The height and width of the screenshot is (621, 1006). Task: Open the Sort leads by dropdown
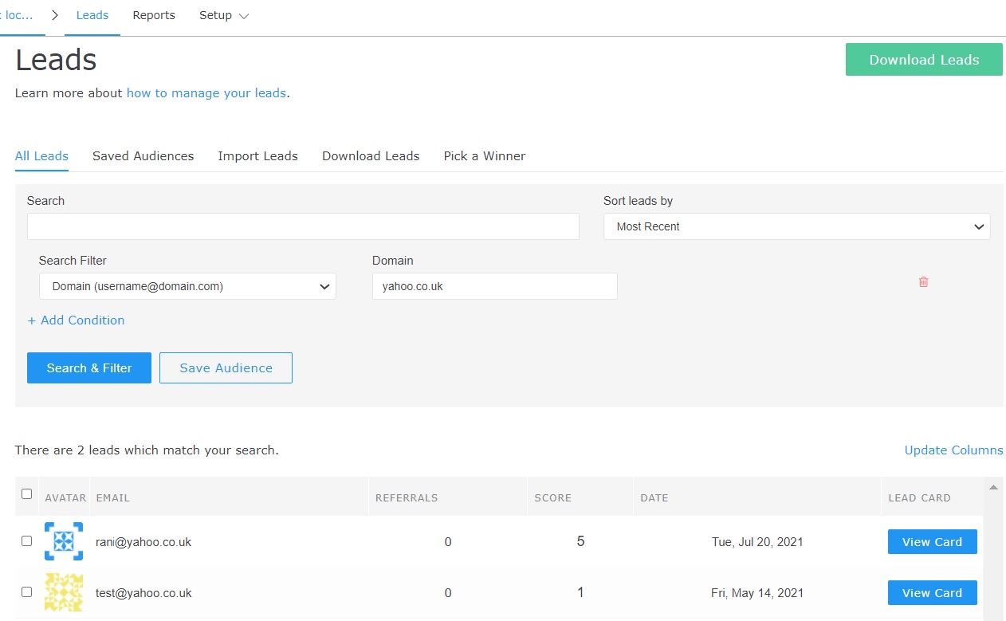[x=796, y=226]
